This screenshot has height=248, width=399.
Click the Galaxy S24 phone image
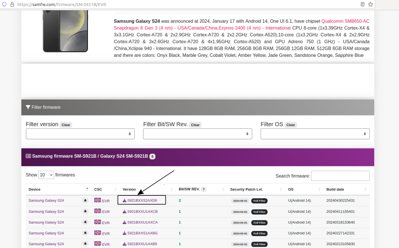65,31
